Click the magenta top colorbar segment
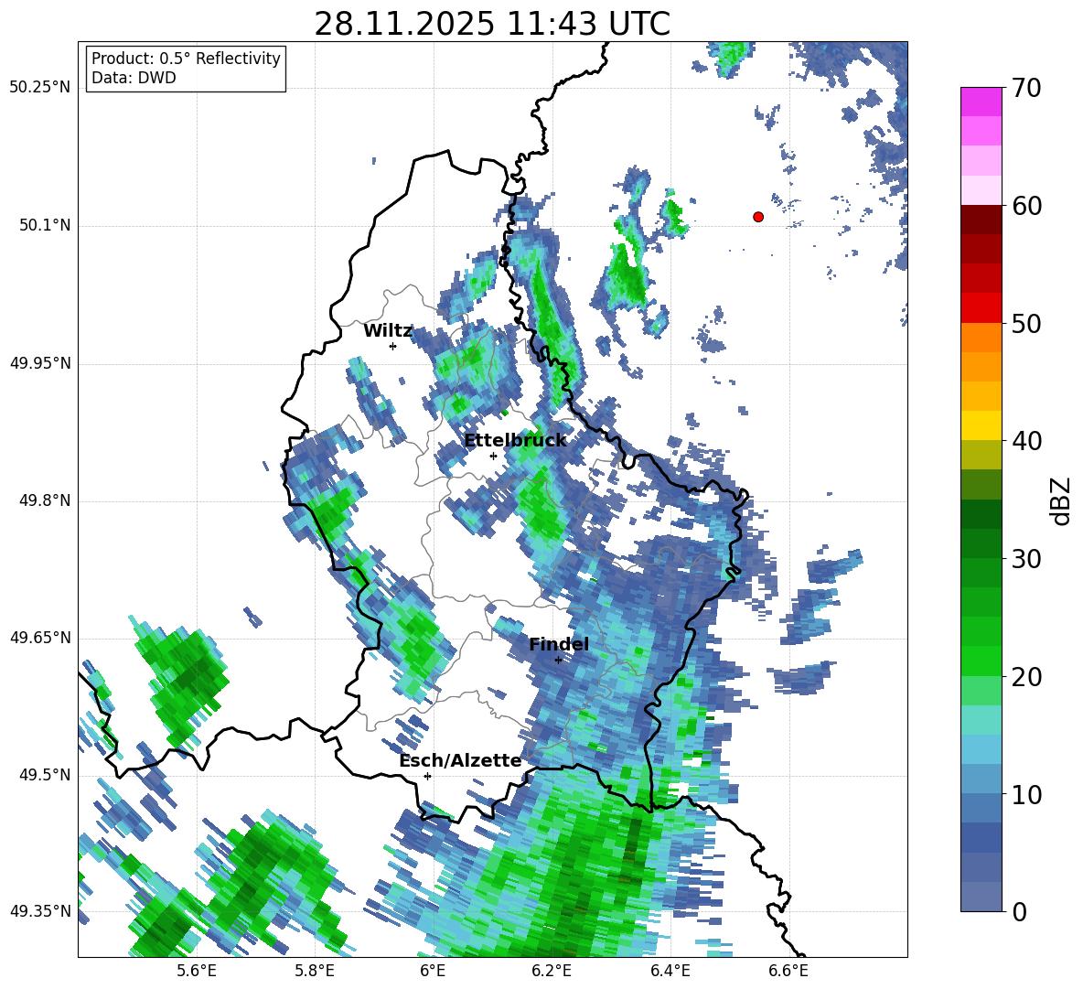 click(981, 102)
